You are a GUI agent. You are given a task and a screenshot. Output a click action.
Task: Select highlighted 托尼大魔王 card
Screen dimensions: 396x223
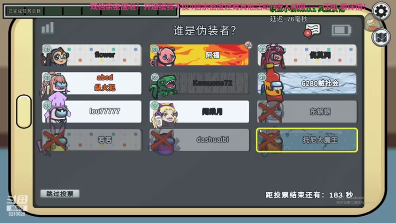click(x=307, y=140)
